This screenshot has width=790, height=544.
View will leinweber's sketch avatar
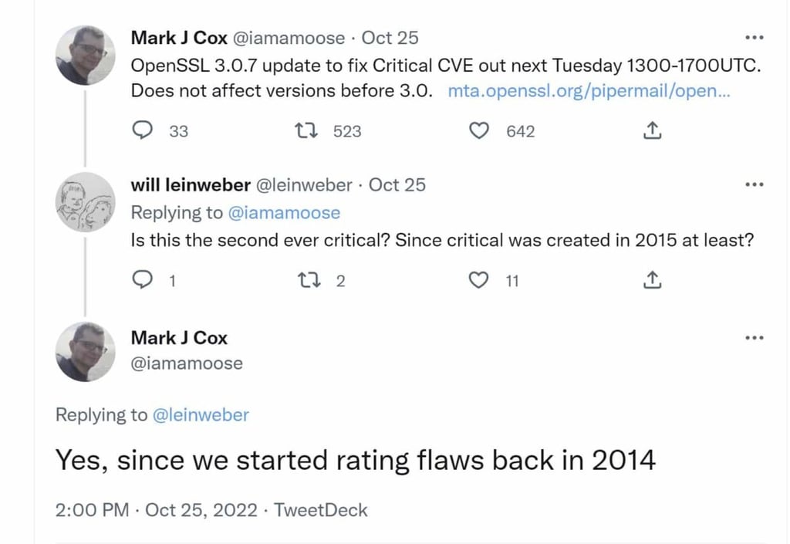point(85,202)
